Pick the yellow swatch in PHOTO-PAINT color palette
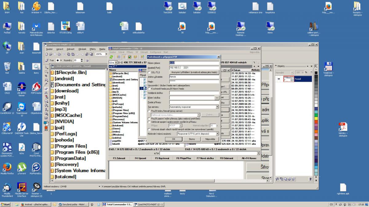369x207 pixels. point(316,118)
